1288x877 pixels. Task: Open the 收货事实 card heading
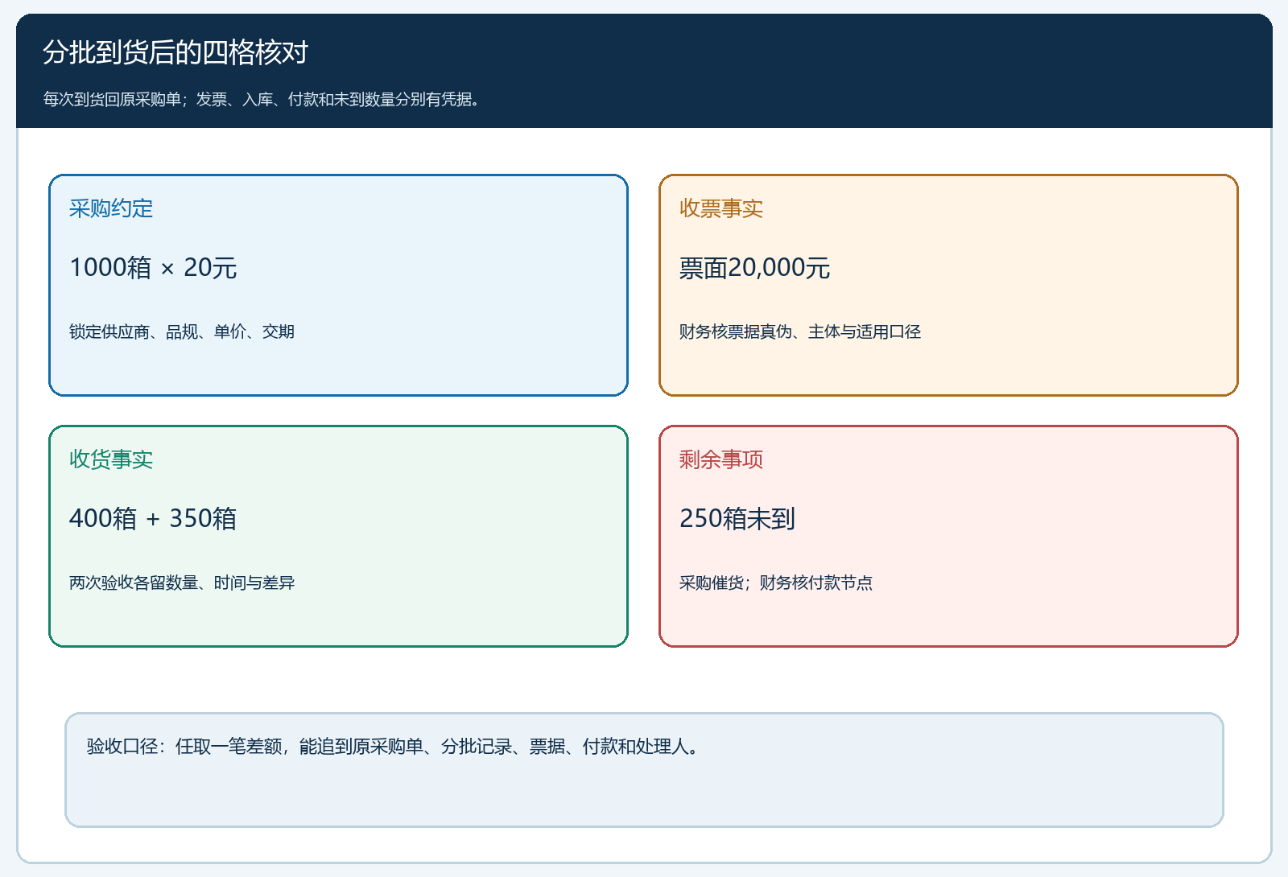tap(111, 459)
